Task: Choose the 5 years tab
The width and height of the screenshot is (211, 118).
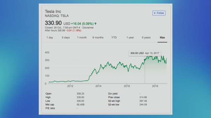Action: click(x=146, y=38)
